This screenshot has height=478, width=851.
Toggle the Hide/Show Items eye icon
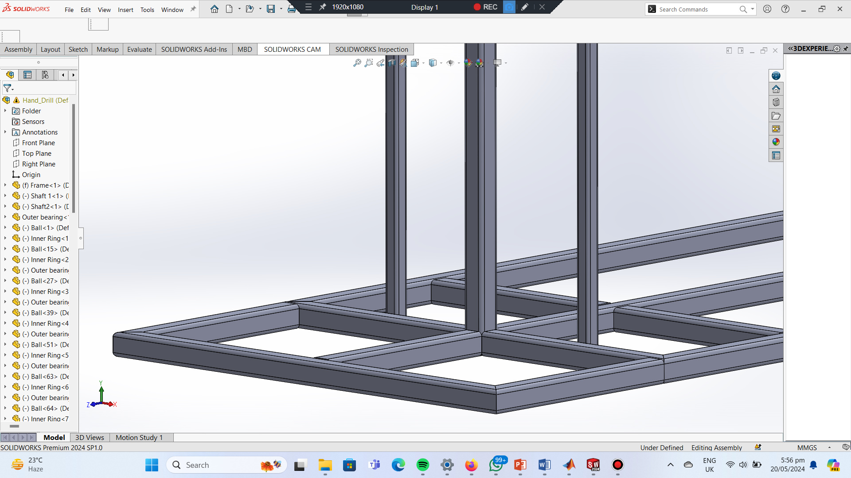[x=450, y=63]
